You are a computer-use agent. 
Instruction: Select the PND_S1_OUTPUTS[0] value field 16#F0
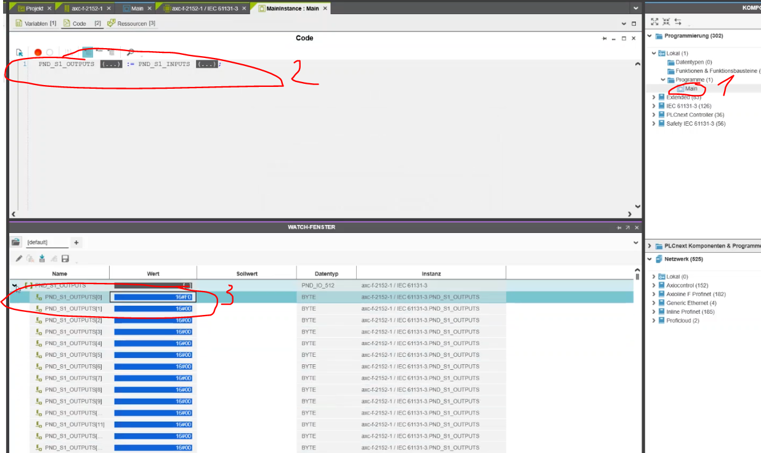(153, 297)
